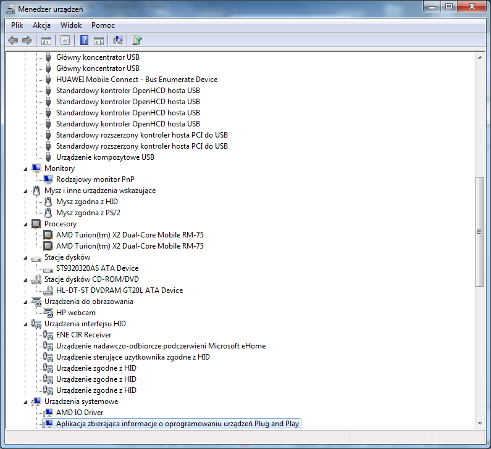Click the Forward arrow toolbar icon
Screen dimensions: 491x449
click(27, 40)
